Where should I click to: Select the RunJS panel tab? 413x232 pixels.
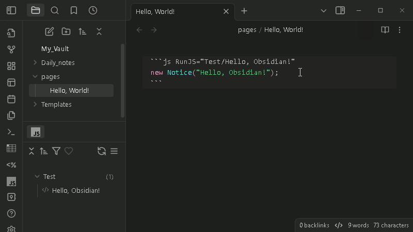point(36,132)
